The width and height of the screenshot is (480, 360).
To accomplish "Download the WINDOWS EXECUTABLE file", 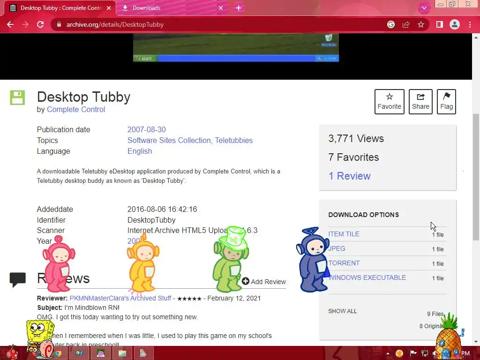I will pos(367,277).
